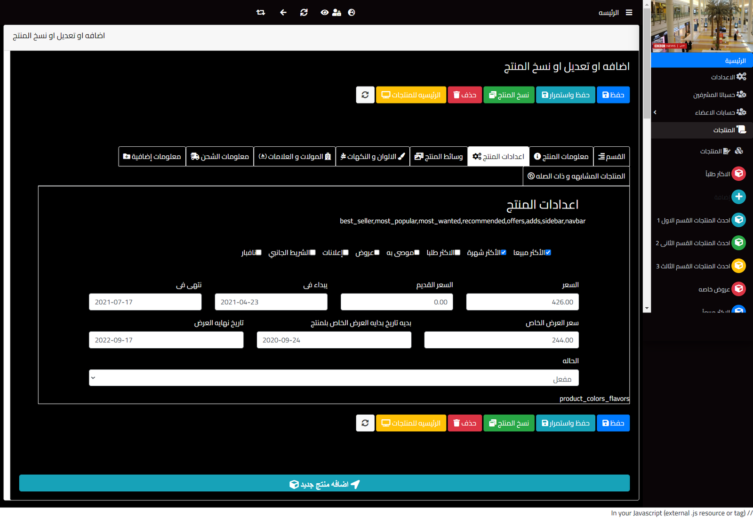Click the back arrow icon in top bar
Viewport: 753px width, 519px height.
[283, 13]
